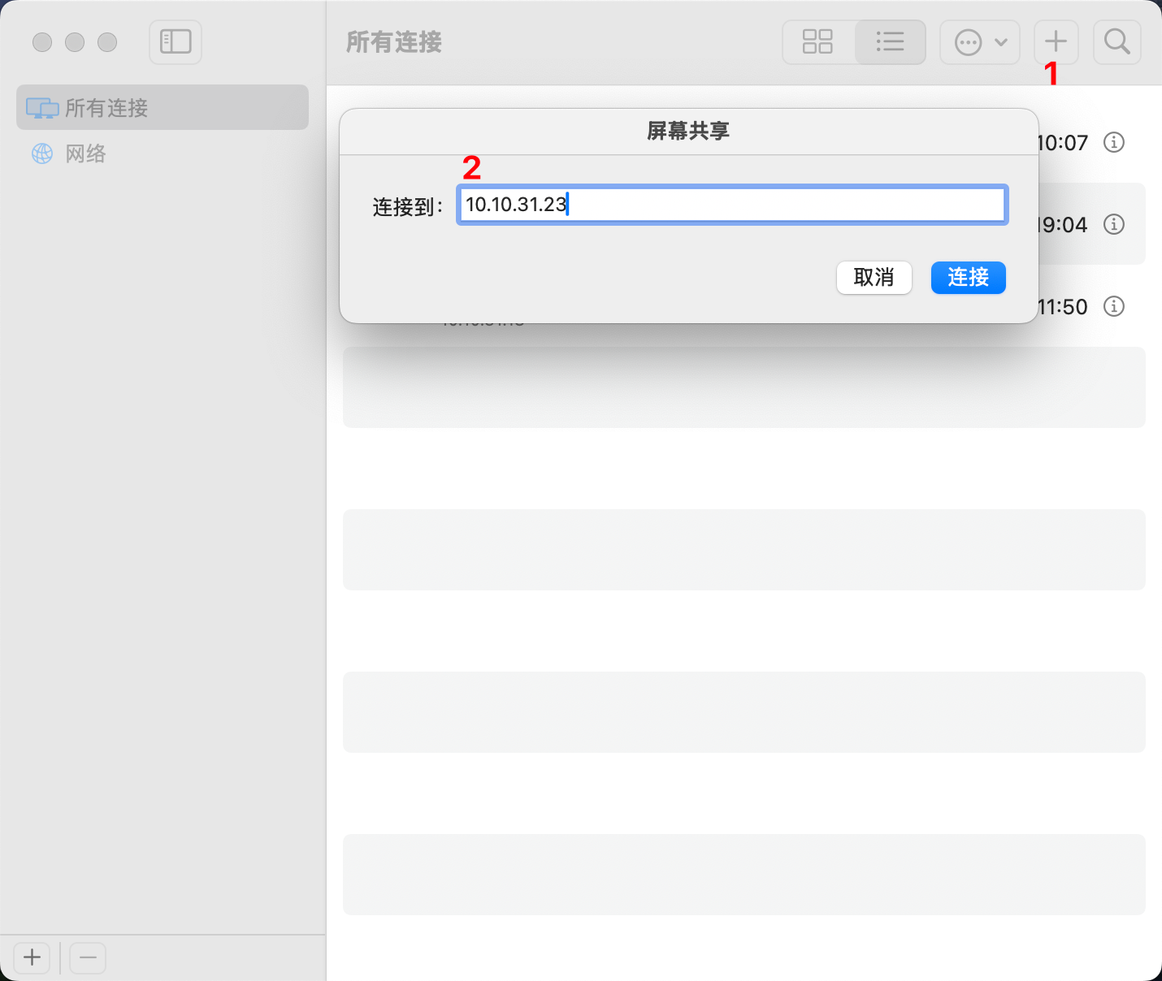
Task: Click the plus new connection toolbar button
Action: (x=1056, y=41)
